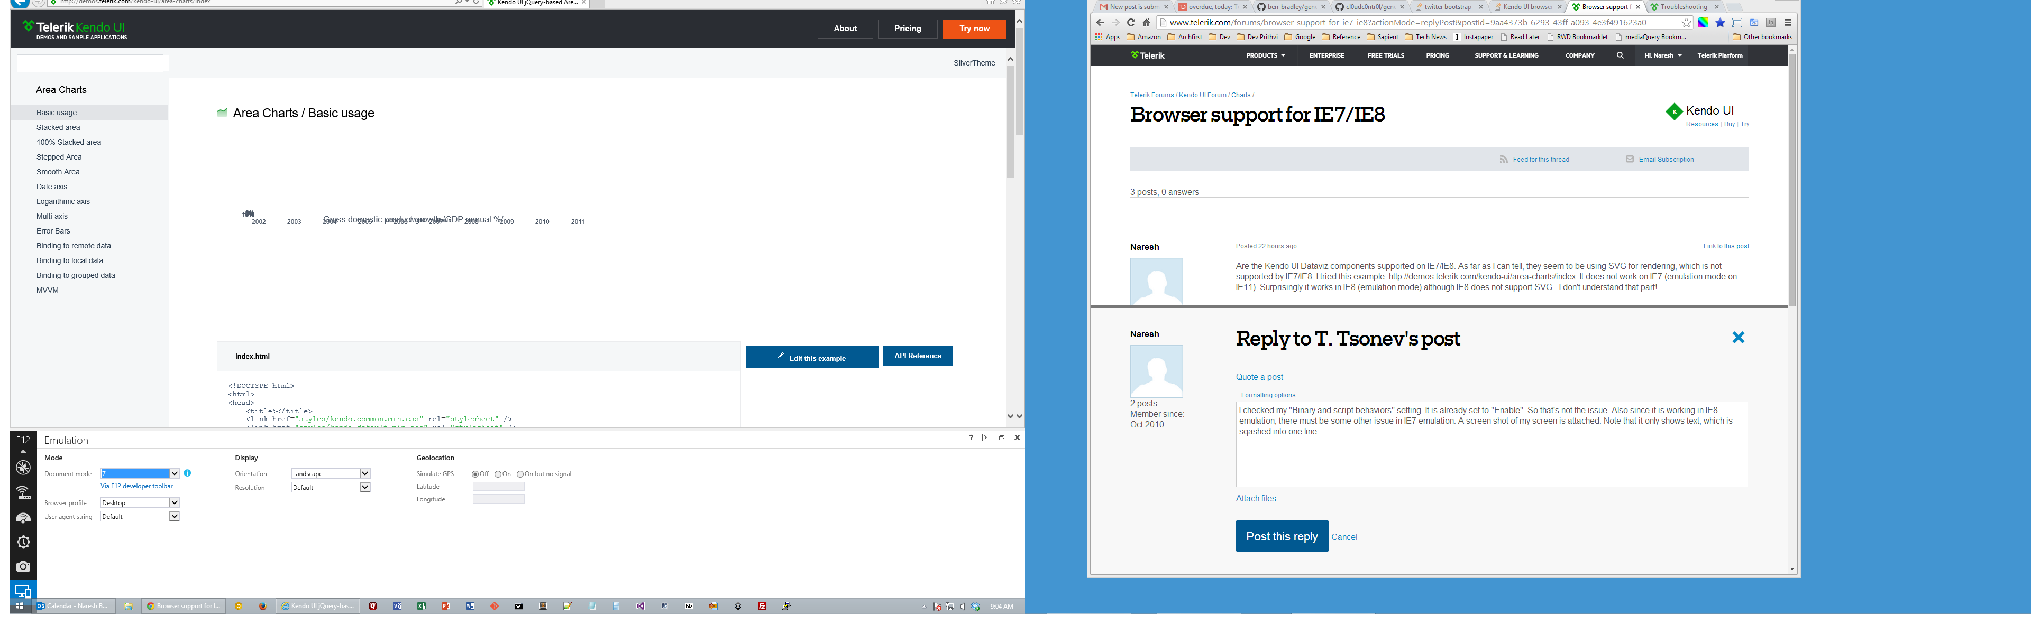Image resolution: width=2031 pixels, height=634 pixels.
Task: Select On but no signal option
Action: click(520, 474)
